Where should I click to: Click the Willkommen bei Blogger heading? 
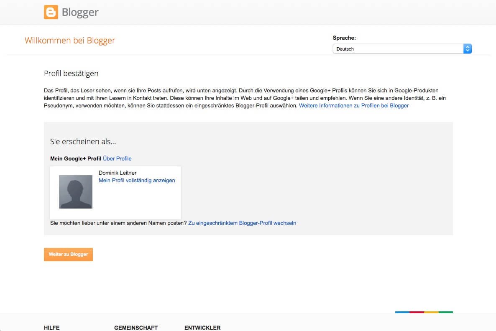(70, 40)
